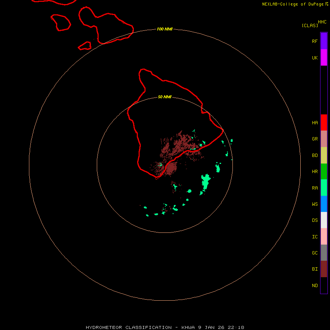Click the WS legend label
The width and height of the screenshot is (330, 330).
click(x=315, y=204)
